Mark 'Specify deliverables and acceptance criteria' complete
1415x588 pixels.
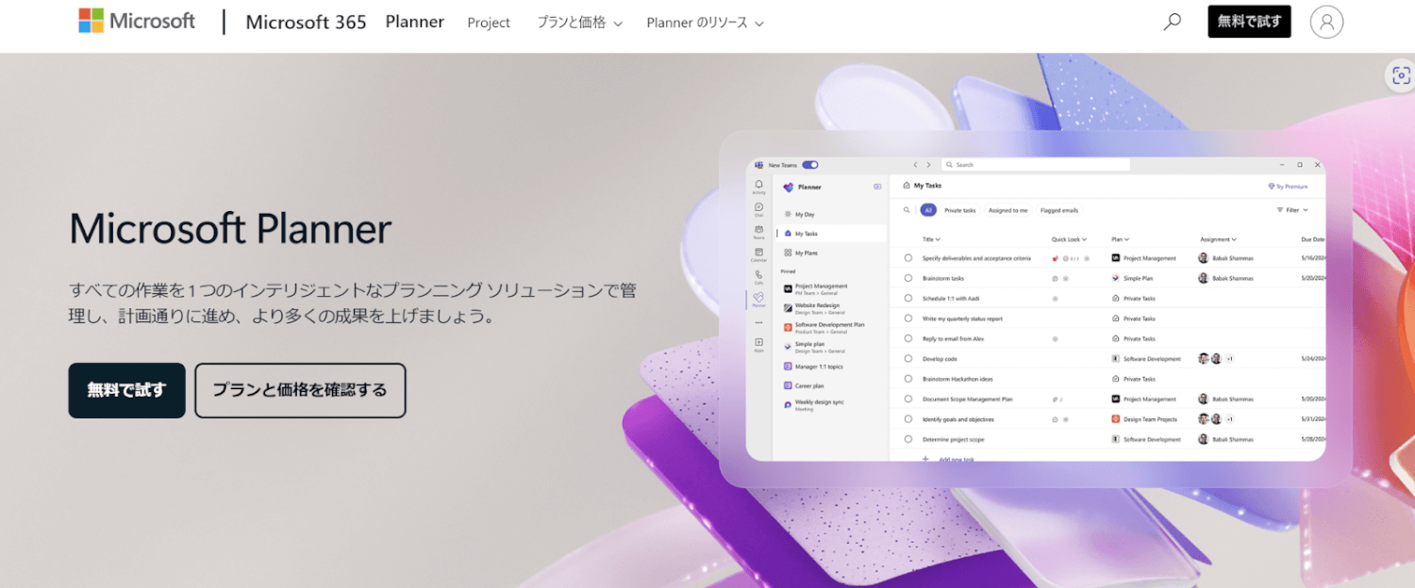pyautogui.click(x=908, y=258)
